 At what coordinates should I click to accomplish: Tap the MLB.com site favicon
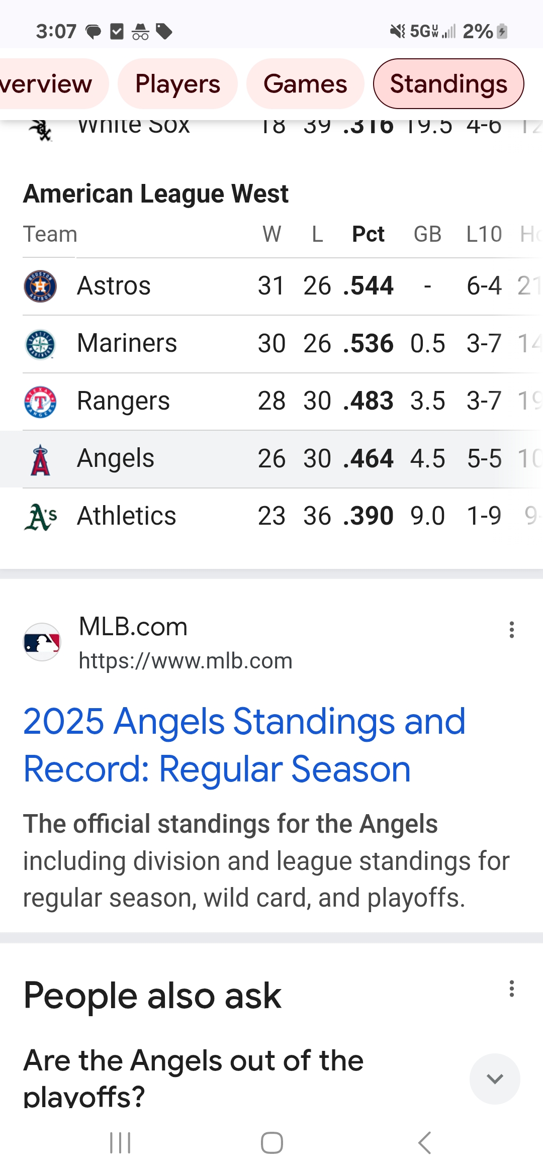pos(42,642)
